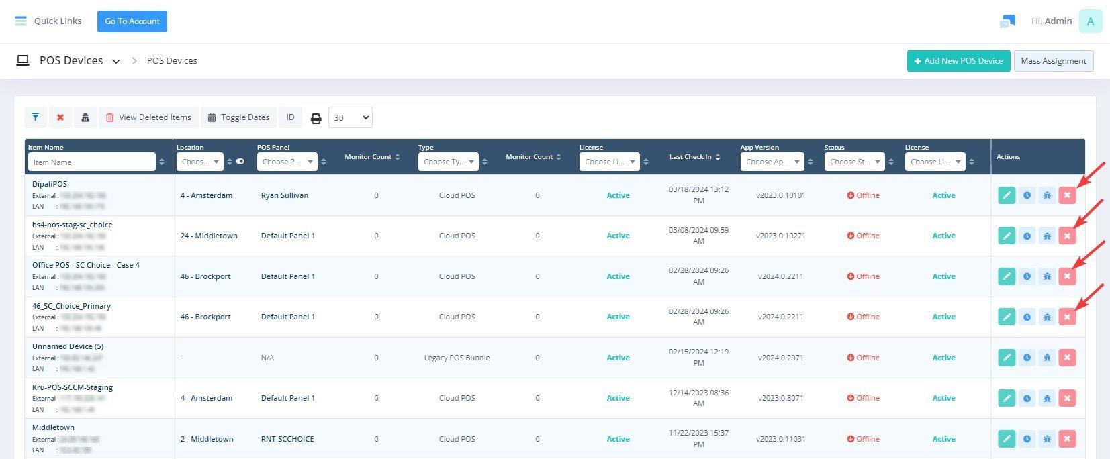Delete the DipaliPOS device
This screenshot has height=459, width=1110.
click(1067, 195)
